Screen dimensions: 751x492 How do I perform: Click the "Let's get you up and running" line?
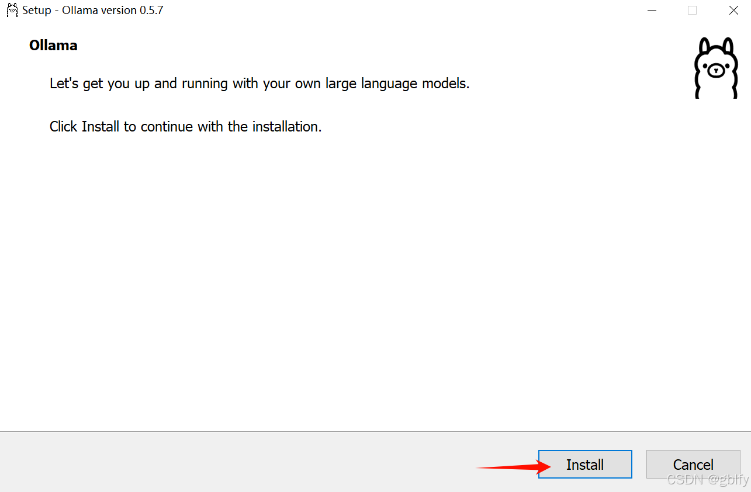pos(259,84)
